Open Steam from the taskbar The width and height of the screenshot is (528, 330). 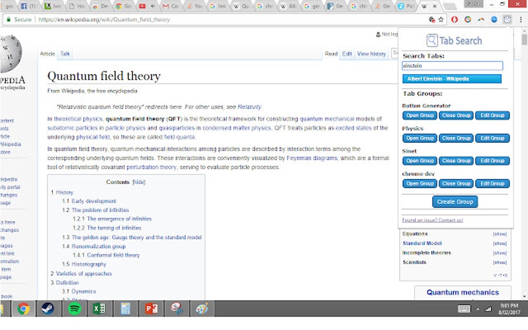pyautogui.click(x=48, y=308)
